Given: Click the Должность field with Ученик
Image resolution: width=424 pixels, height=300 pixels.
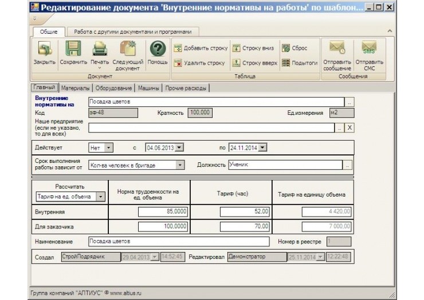Looking at the screenshot, I should [285, 165].
